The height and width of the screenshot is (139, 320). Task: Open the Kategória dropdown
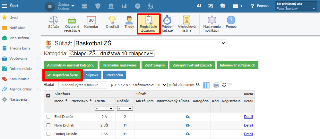point(112,53)
